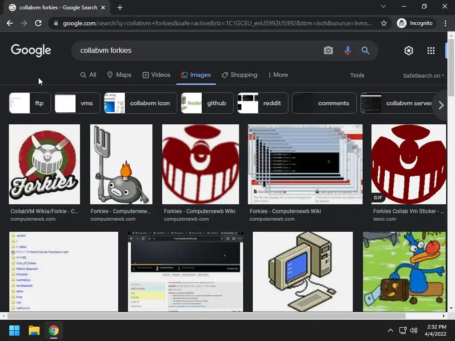Open folder list screenshot thumbnail
The width and height of the screenshot is (455, 341).
[x=64, y=272]
